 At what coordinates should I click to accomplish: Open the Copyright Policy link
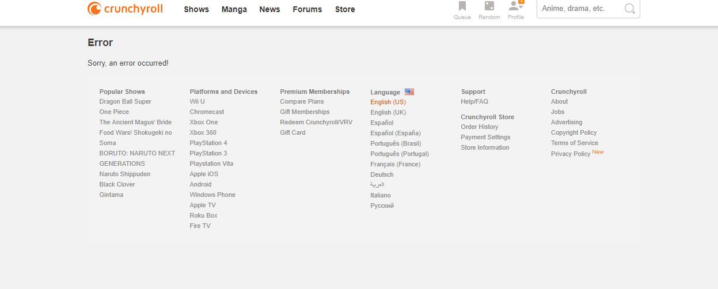pos(574,132)
